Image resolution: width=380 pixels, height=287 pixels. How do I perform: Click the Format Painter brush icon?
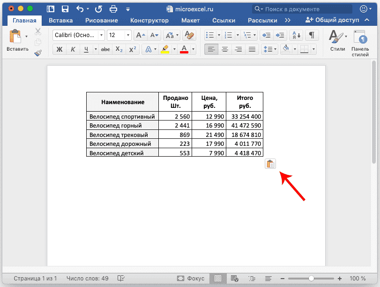tap(38, 53)
